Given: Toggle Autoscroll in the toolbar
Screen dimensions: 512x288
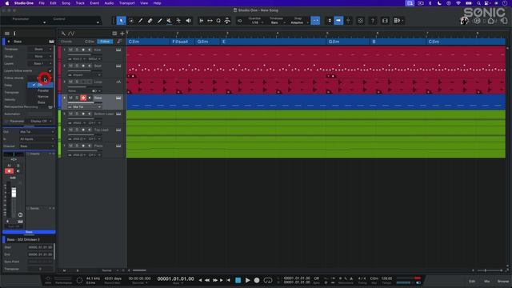Looking at the screenshot, I should [x=338, y=21].
